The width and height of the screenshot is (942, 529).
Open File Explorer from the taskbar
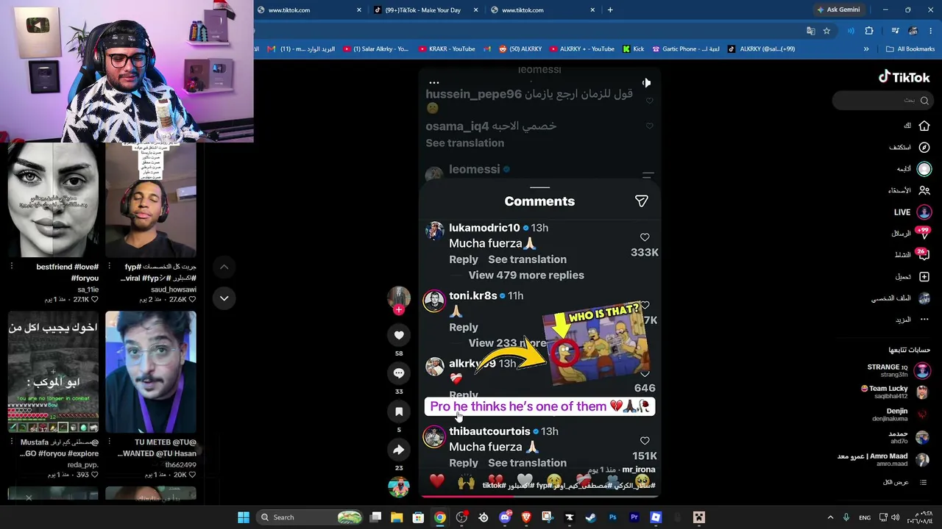[x=397, y=517]
